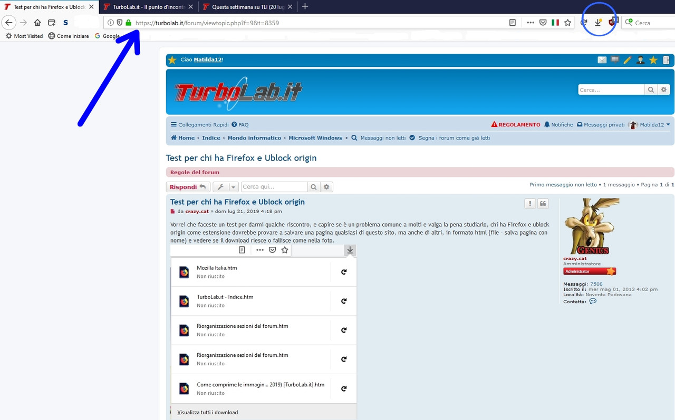This screenshot has height=420, width=675.
Task: Click the blue S toolbar icon
Action: pos(65,23)
